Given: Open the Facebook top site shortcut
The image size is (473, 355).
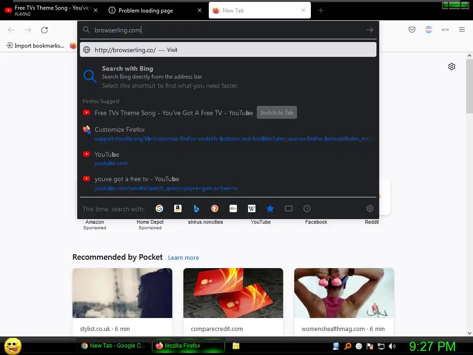Looking at the screenshot, I should pyautogui.click(x=316, y=222).
